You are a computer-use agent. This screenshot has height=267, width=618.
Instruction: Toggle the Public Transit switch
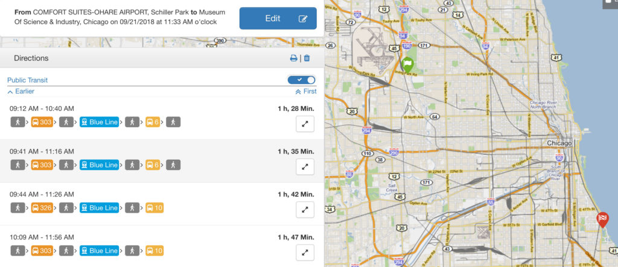point(302,80)
